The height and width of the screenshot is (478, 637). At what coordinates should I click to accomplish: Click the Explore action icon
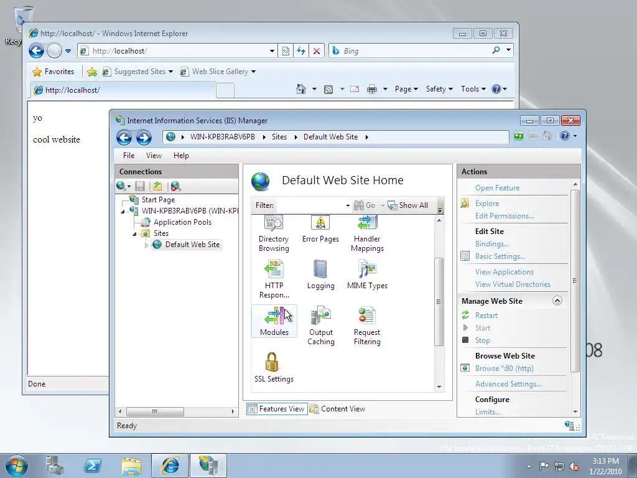465,204
